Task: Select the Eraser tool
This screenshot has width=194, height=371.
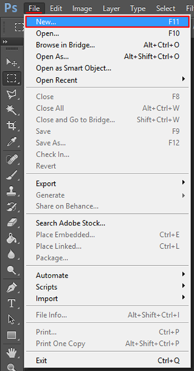Action: (x=12, y=222)
